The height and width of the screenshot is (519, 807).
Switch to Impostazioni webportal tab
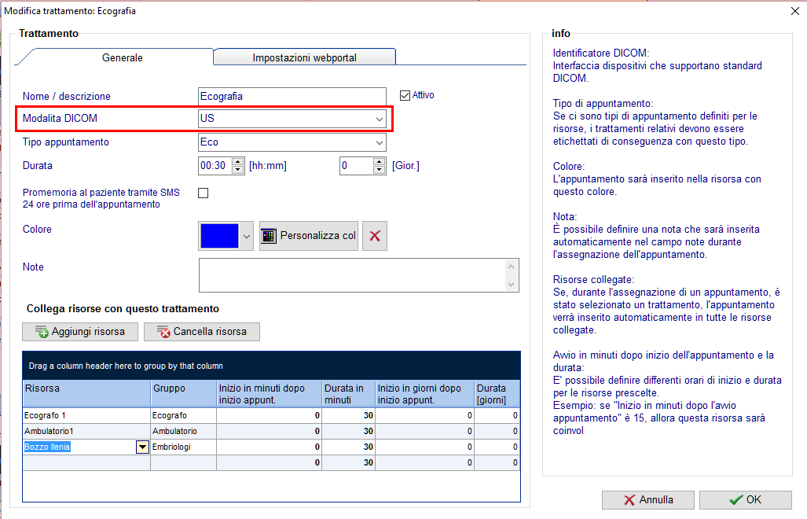[x=304, y=57]
